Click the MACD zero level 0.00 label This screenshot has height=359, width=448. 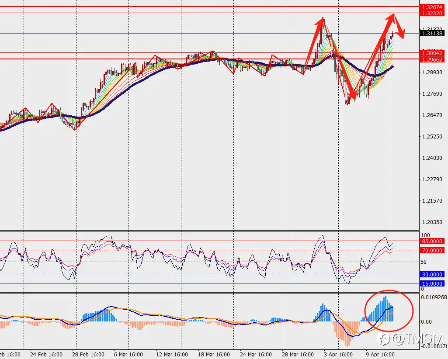point(426,321)
